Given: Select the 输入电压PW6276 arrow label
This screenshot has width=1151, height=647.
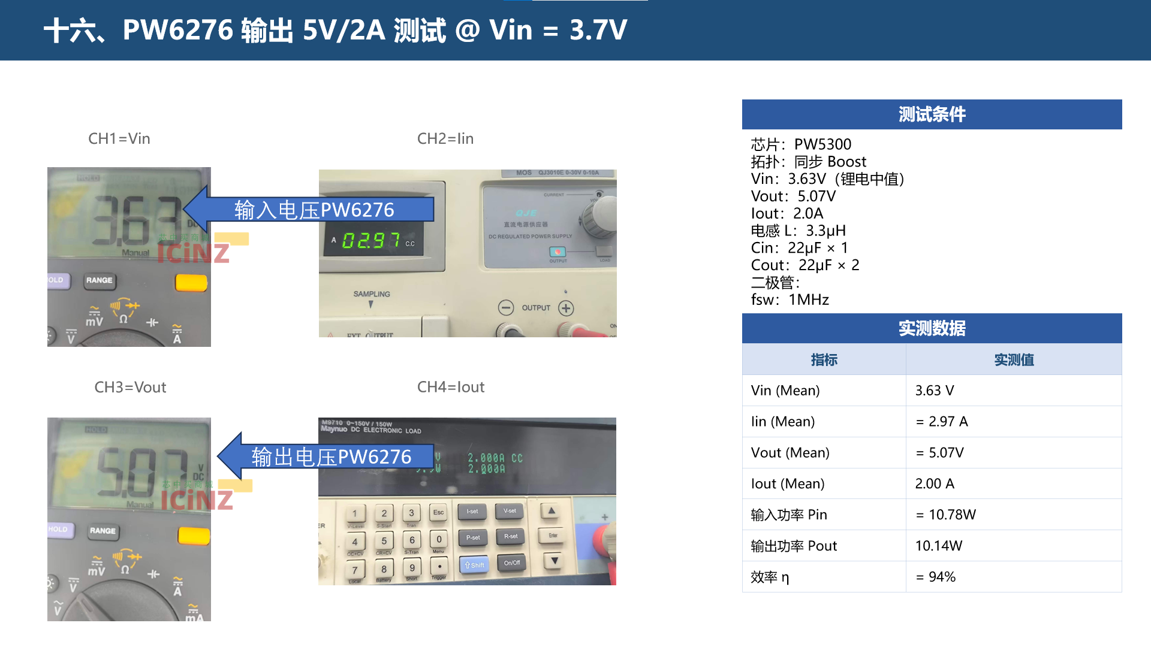Looking at the screenshot, I should coord(314,210).
